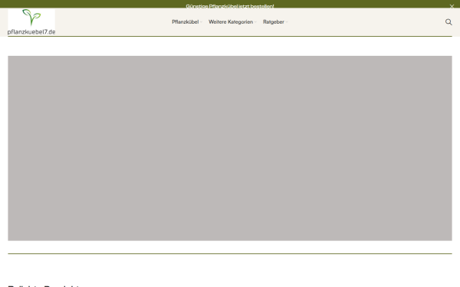Open the Pflanzkübel menu
This screenshot has width=460, height=287.
click(x=185, y=22)
